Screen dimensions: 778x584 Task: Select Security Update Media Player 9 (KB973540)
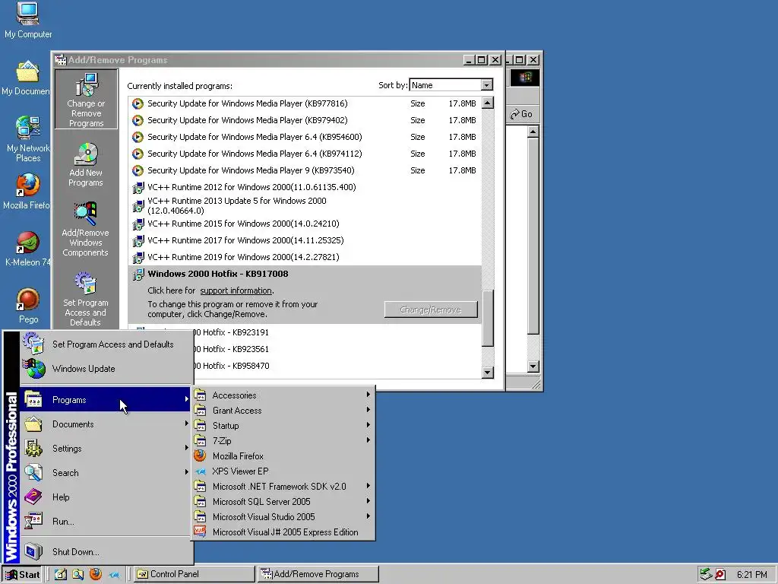305,170
